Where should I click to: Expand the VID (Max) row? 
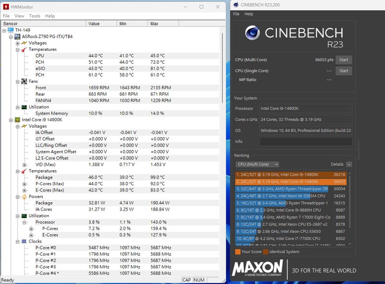pyautogui.click(x=24, y=165)
